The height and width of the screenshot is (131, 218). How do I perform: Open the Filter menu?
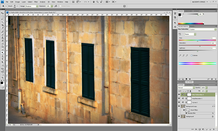point(36,2)
